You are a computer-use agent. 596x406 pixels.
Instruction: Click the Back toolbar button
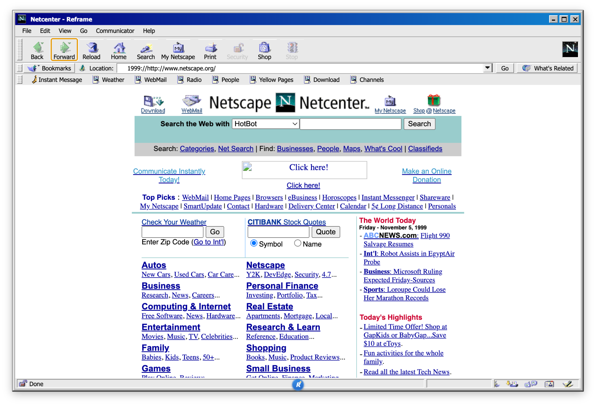[37, 50]
